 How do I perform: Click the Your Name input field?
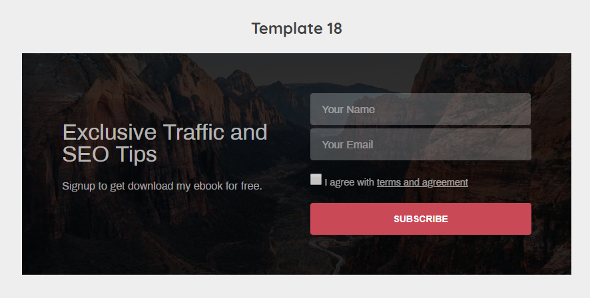click(420, 109)
